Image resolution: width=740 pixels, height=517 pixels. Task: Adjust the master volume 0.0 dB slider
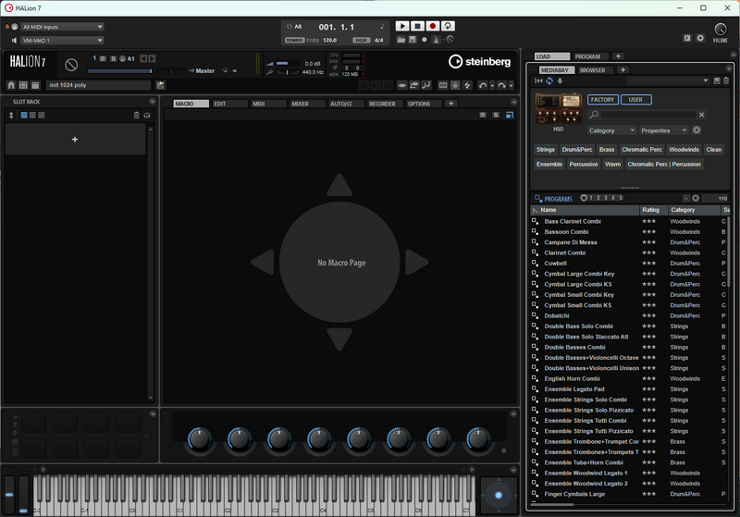tap(288, 63)
